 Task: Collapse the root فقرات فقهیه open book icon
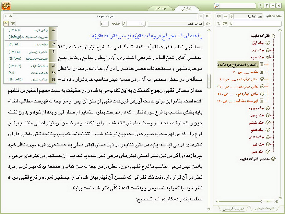[x=273, y=36]
